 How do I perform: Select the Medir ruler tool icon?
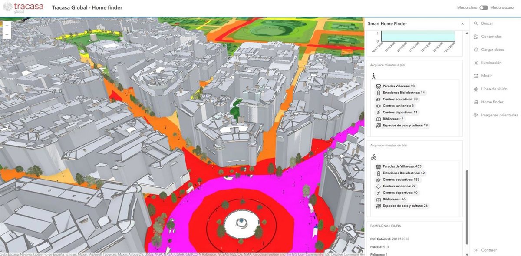pyautogui.click(x=476, y=76)
